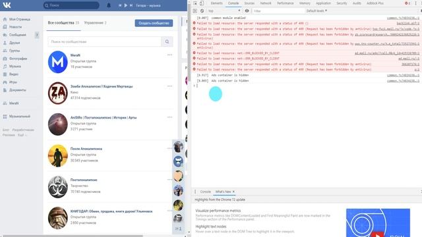Open the MeraN shortcut in the sidebar
422x237 pixels.
coord(14,103)
